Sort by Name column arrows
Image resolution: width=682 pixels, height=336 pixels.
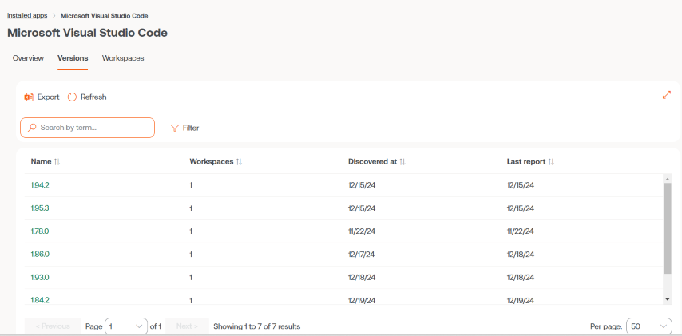[57, 162]
